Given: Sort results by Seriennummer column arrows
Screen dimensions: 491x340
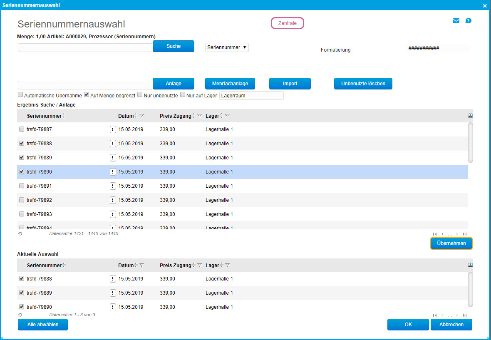Looking at the screenshot, I should tap(64, 116).
